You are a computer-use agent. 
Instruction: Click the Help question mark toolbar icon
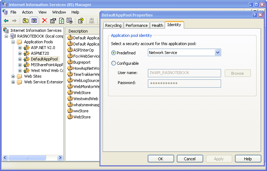pyautogui.click(x=81, y=21)
